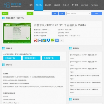Focus the username input field
This screenshot has width=104, height=104.
pyautogui.click(x=17, y=14)
